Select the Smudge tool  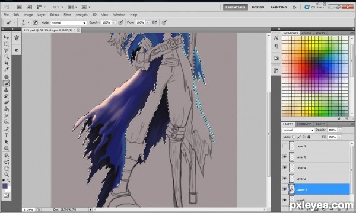click(7, 115)
